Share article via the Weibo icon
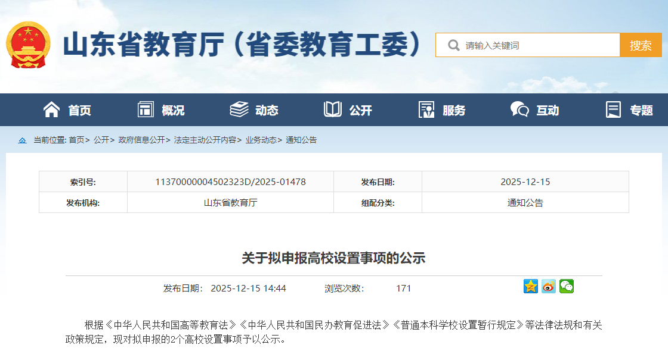668x351 pixels. tap(549, 287)
